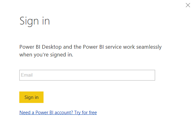The width and height of the screenshot is (194, 129).
Task: Confirm sign-in with the yellow button
Action: tap(31, 97)
